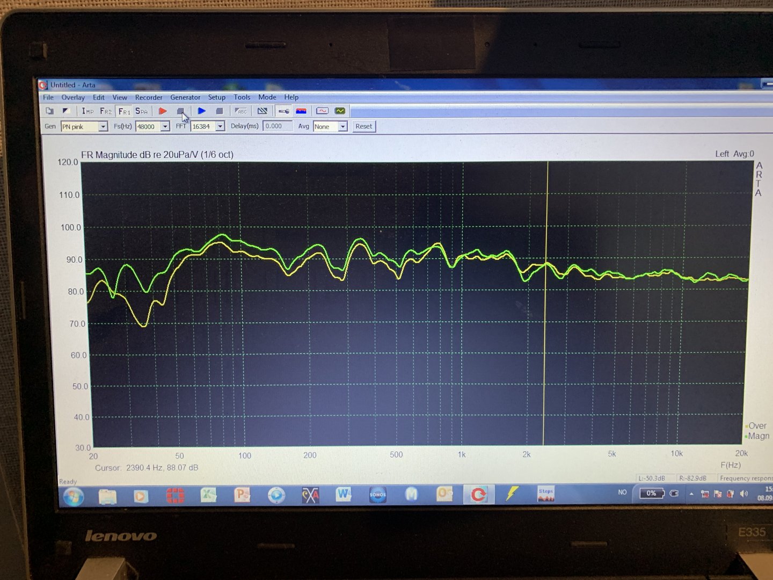This screenshot has width=773, height=580.
Task: Toggle the curve thickness line icon
Action: click(x=284, y=111)
